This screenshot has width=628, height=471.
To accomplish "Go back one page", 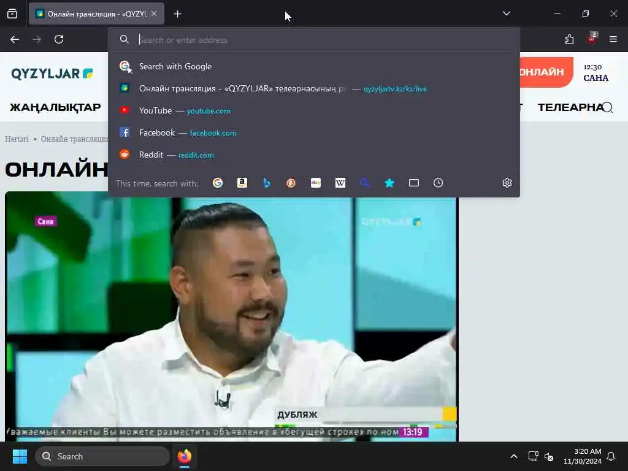I will pyautogui.click(x=15, y=39).
